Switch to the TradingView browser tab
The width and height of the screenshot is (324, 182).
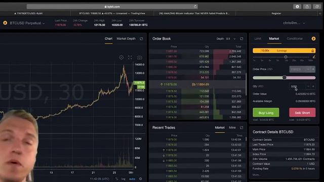tap(112, 14)
